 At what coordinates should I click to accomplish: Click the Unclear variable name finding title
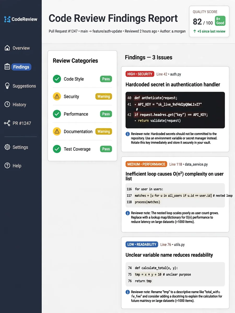(169, 255)
